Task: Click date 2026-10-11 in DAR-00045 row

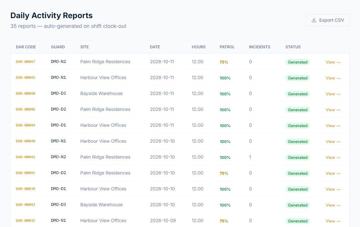Action: pos(162,78)
